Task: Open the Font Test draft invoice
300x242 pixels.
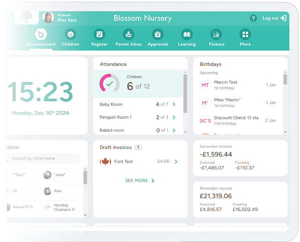Action: 139,162
